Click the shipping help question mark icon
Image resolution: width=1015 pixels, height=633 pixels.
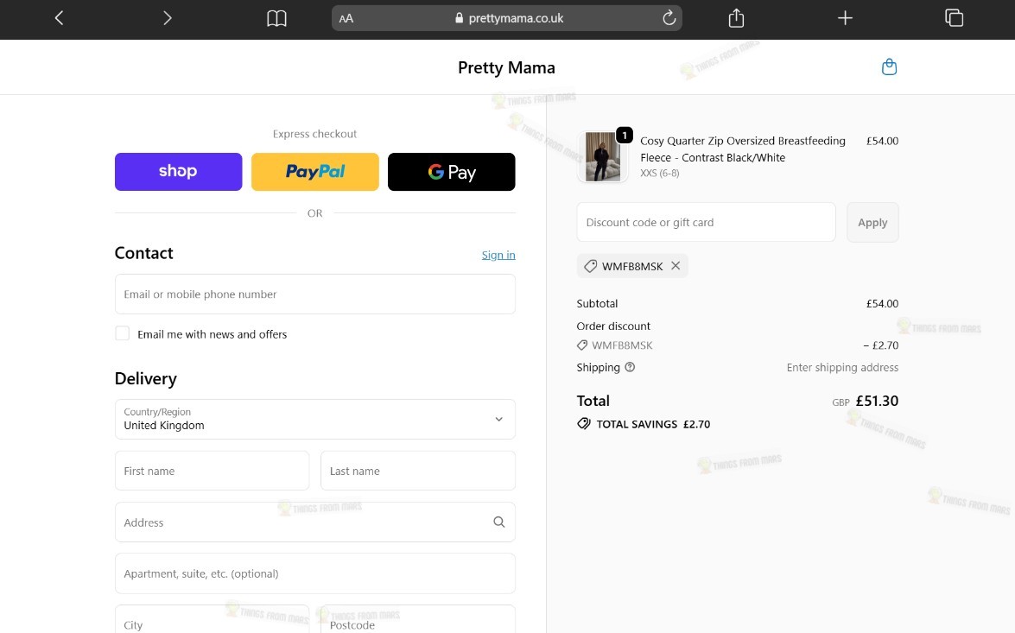[x=630, y=367]
